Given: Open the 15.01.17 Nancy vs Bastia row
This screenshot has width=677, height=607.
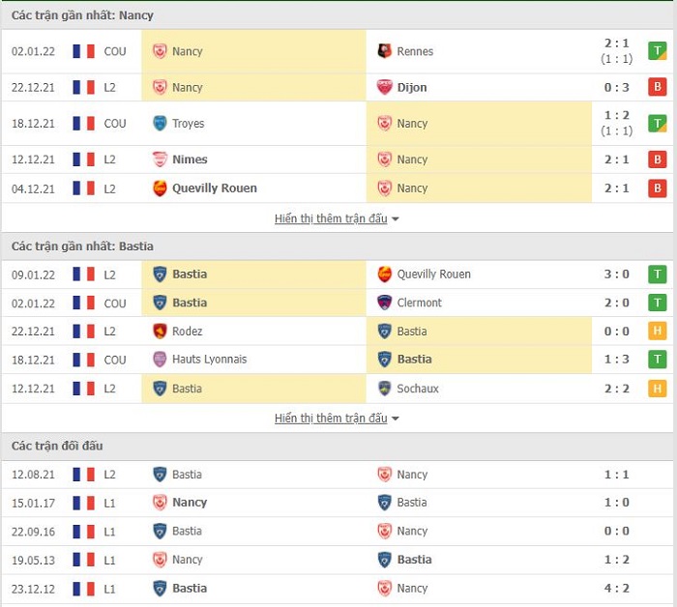Looking at the screenshot, I should [x=338, y=503].
